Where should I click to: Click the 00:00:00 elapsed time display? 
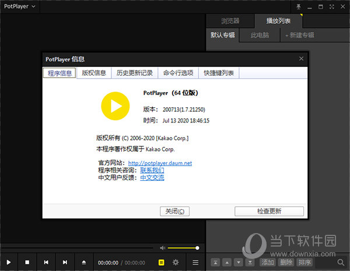click(x=108, y=263)
